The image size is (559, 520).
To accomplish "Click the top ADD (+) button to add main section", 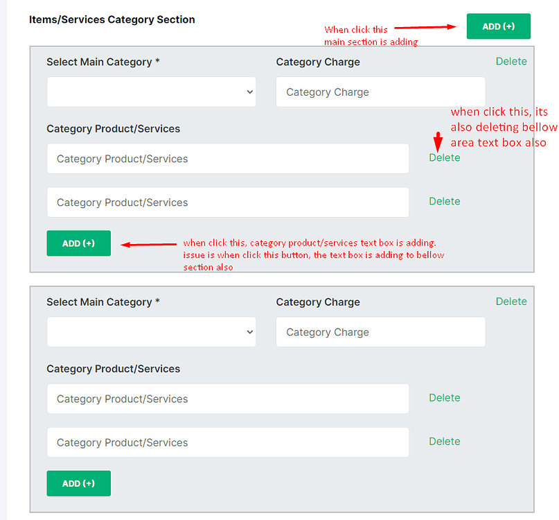I will coord(498,26).
